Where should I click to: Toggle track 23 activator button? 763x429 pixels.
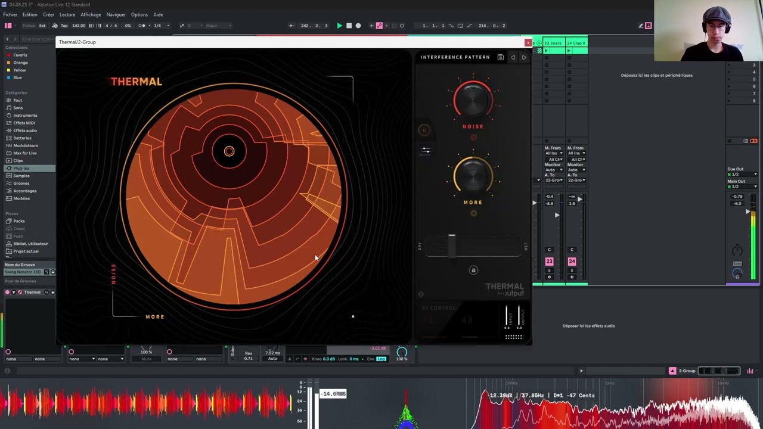click(x=549, y=262)
